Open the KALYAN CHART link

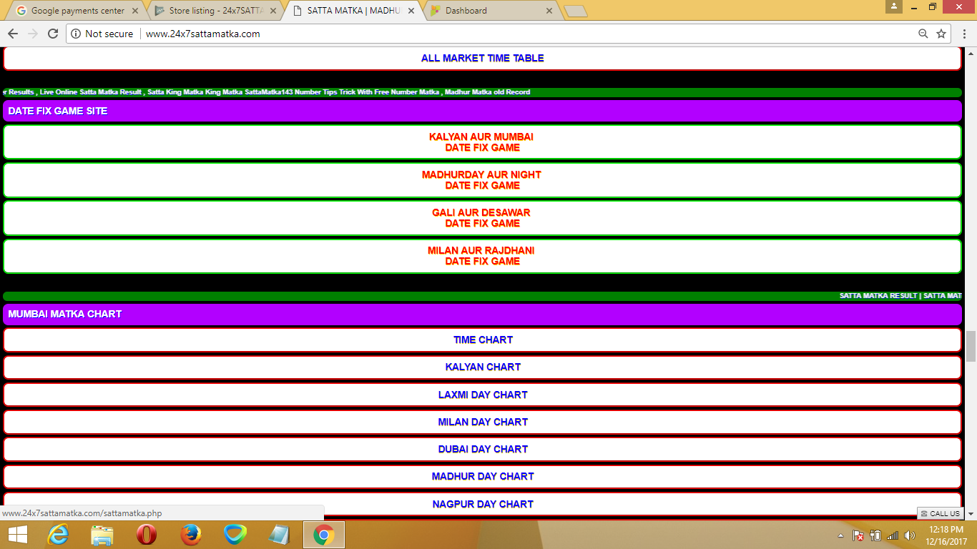[482, 367]
